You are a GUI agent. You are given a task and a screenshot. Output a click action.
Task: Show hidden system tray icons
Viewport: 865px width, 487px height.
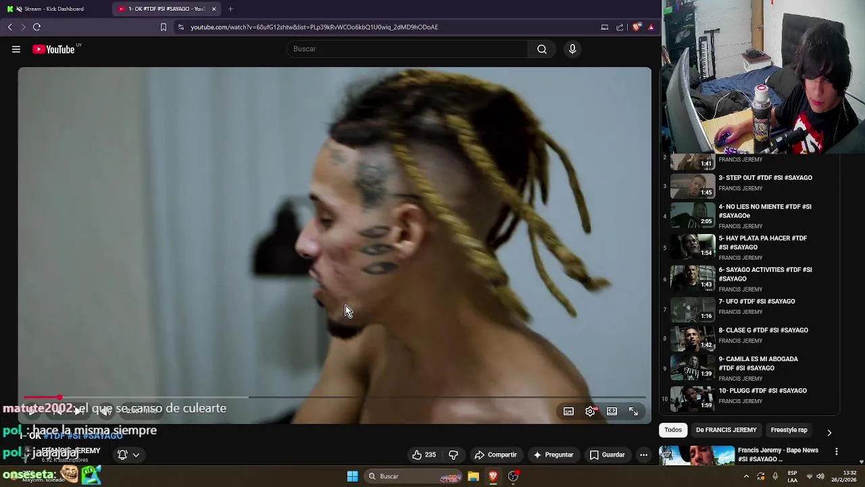(x=746, y=476)
